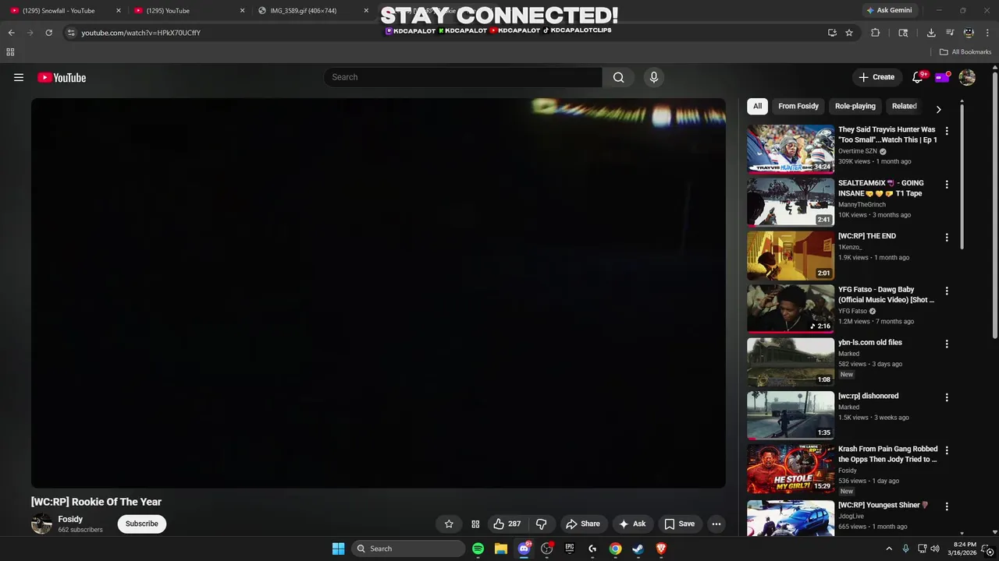The height and width of the screenshot is (561, 999).
Task: Click the star icon left of like
Action: tap(449, 524)
